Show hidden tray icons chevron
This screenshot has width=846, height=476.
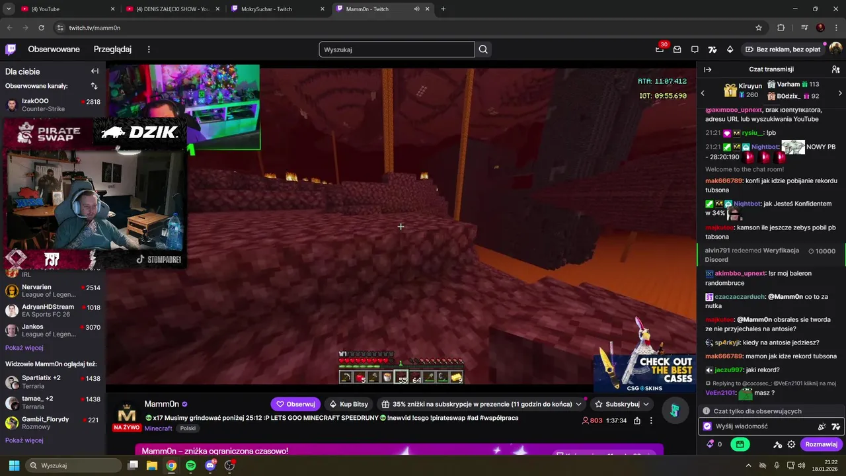(748, 465)
